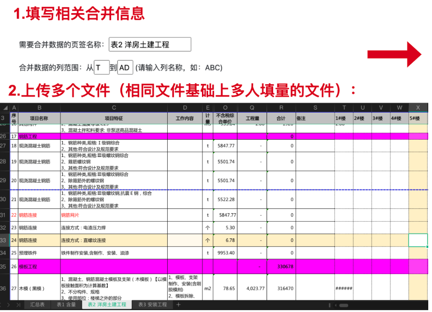Switch to the 汇总表 sheet tab

click(37, 305)
